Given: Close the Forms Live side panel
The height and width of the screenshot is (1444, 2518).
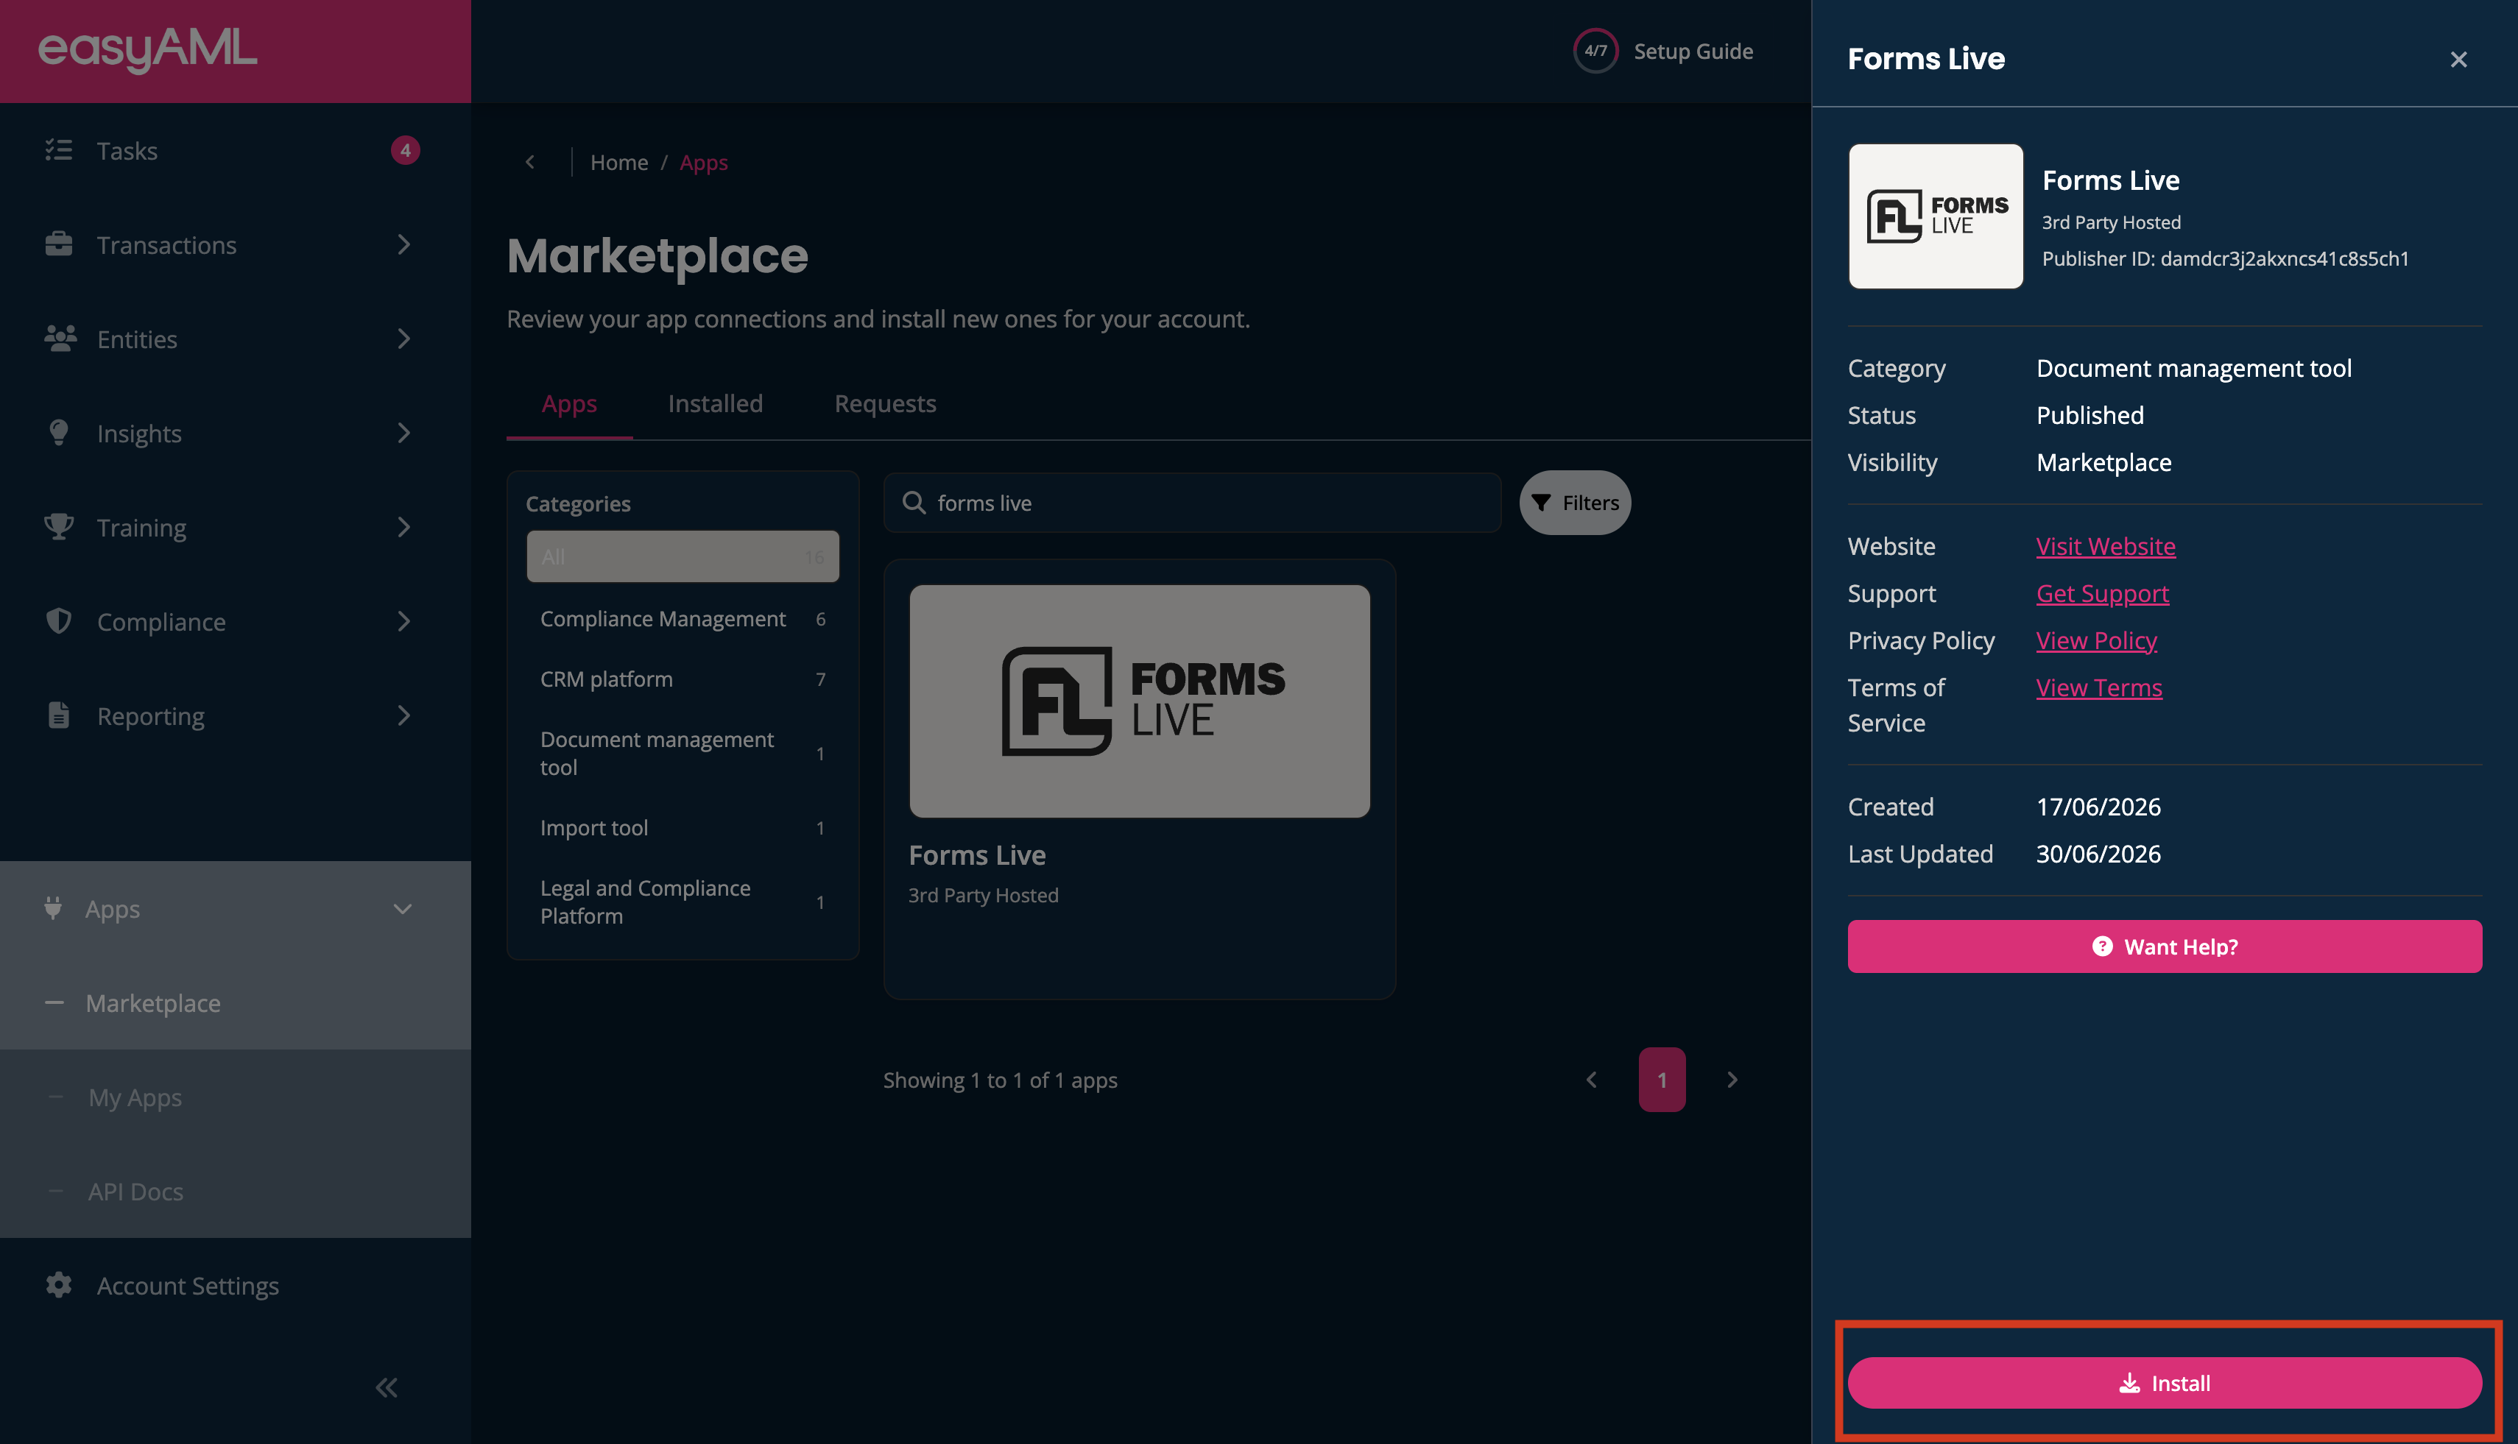Looking at the screenshot, I should (x=2458, y=60).
